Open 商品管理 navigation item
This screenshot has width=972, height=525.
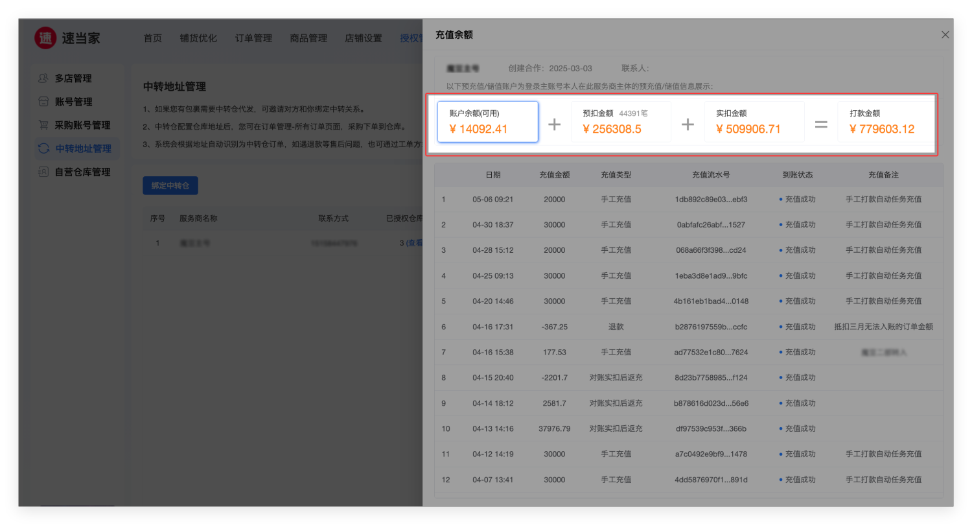(x=308, y=38)
